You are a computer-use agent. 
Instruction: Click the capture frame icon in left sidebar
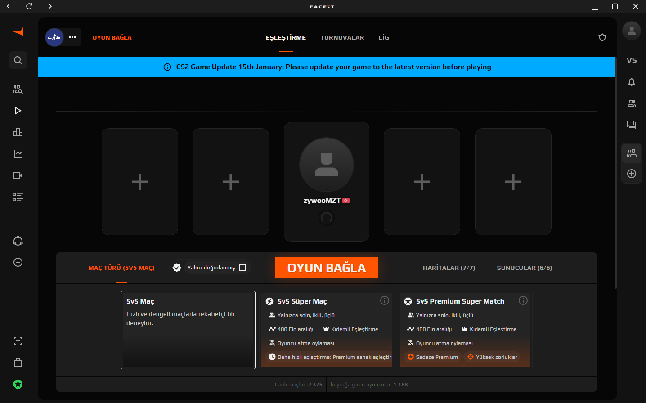tap(18, 341)
